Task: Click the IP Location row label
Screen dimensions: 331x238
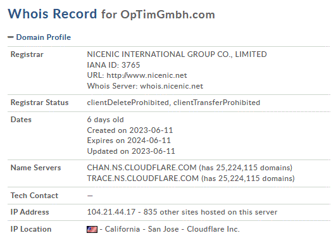Action: pos(31,229)
